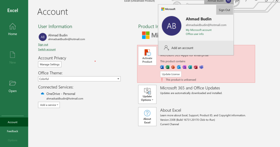
Task: Select New in the Excel sidebar
Action: 13,58
